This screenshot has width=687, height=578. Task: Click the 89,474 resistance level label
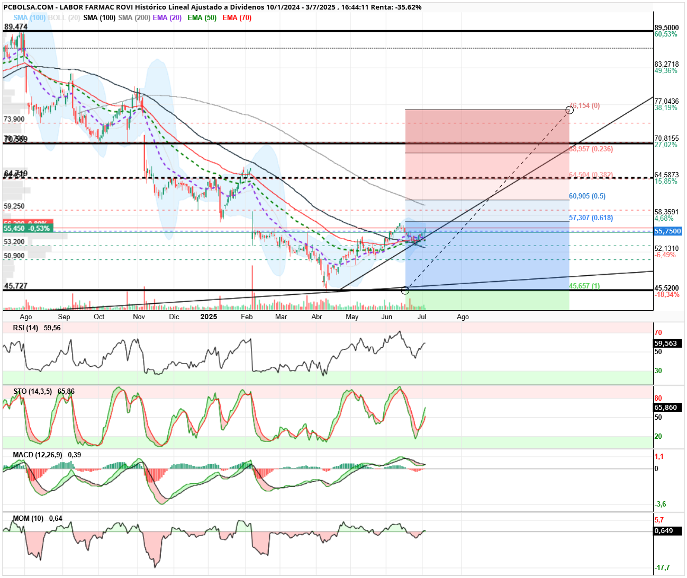(x=16, y=26)
